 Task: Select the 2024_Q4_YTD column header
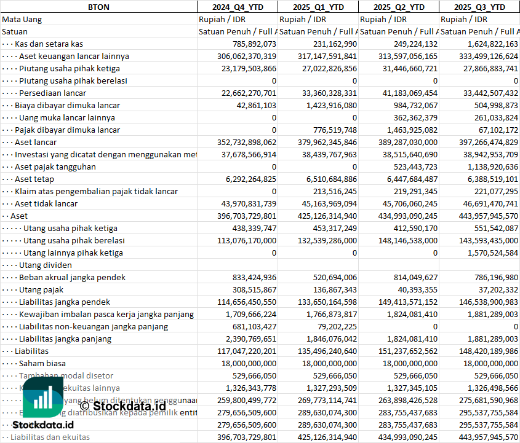tap(237, 7)
